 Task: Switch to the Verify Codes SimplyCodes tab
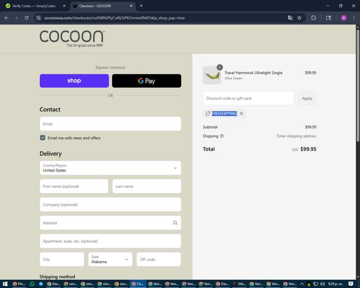34,6
